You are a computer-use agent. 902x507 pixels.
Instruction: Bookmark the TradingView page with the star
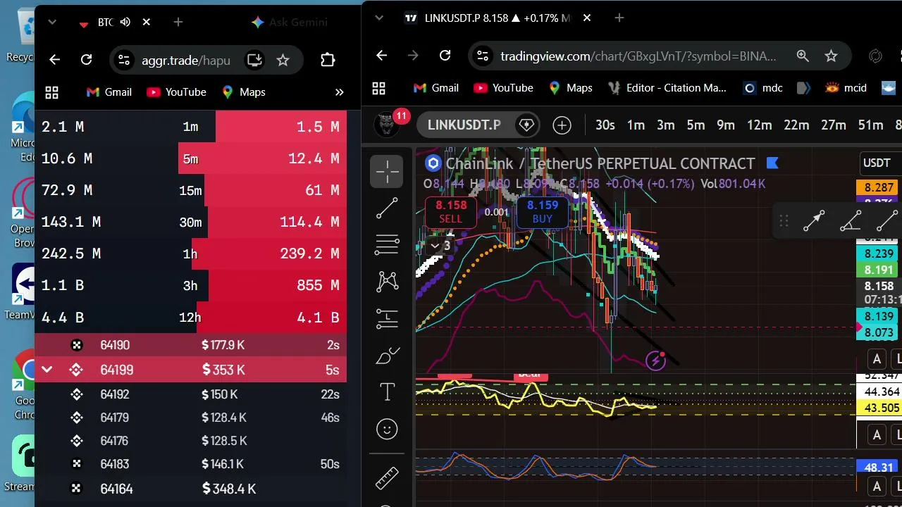point(831,56)
